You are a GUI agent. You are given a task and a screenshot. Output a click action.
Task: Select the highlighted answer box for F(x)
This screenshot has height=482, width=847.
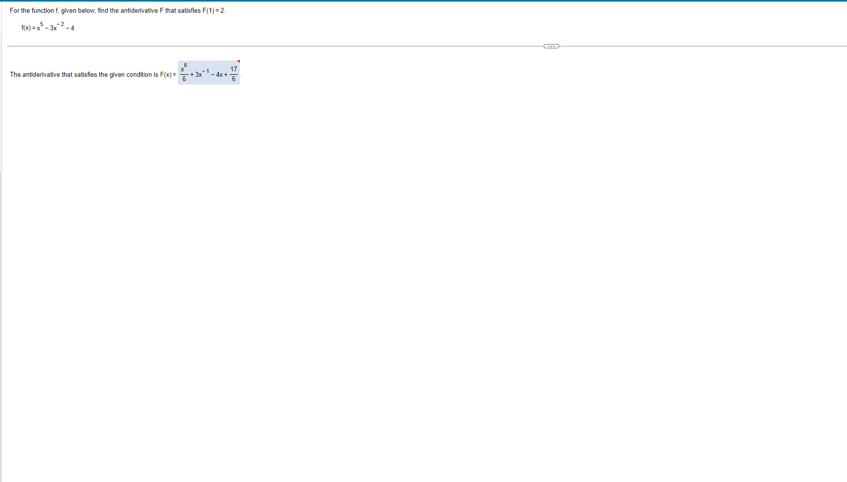click(x=208, y=72)
